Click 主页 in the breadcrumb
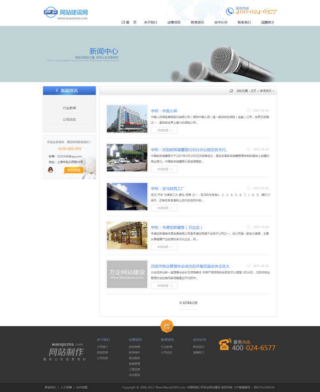 click(253, 91)
